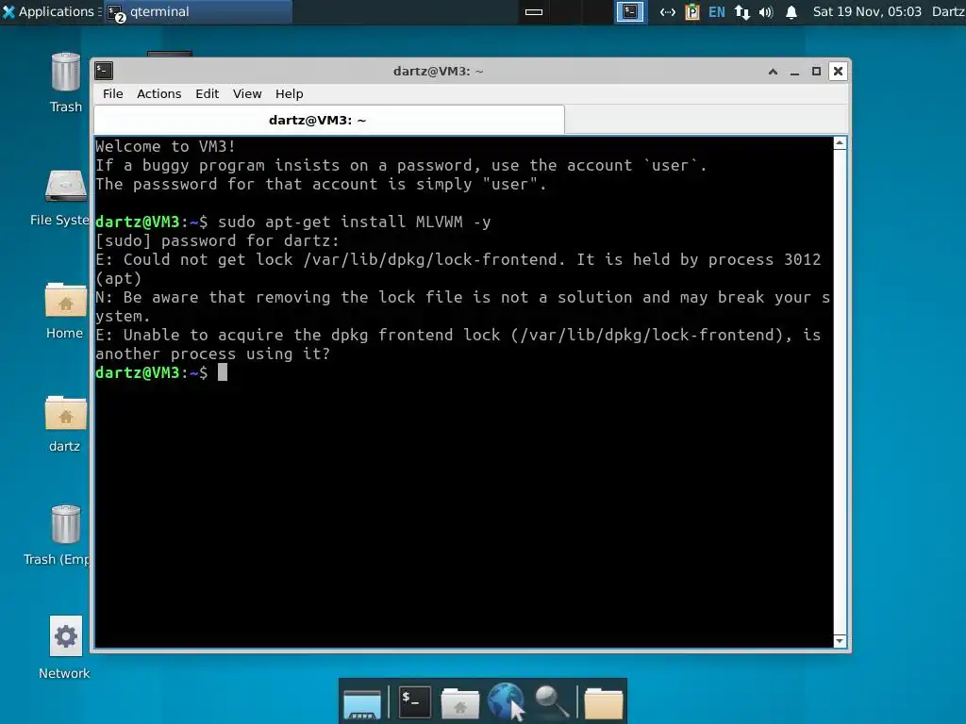This screenshot has height=724, width=966.
Task: Open the Help menu in qterminal
Action: (x=289, y=93)
